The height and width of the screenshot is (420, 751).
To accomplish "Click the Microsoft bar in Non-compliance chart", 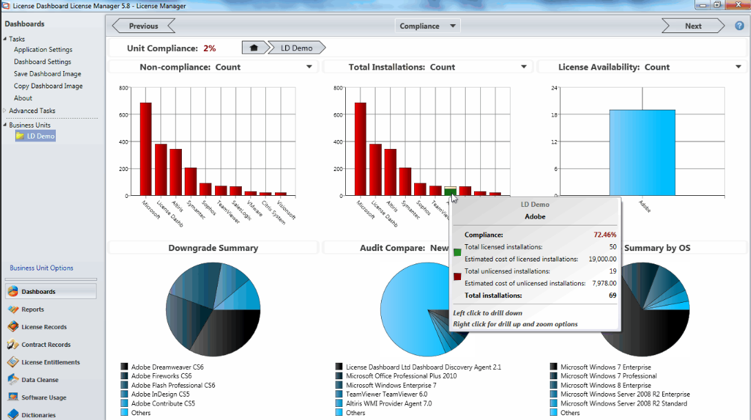I will pos(145,148).
